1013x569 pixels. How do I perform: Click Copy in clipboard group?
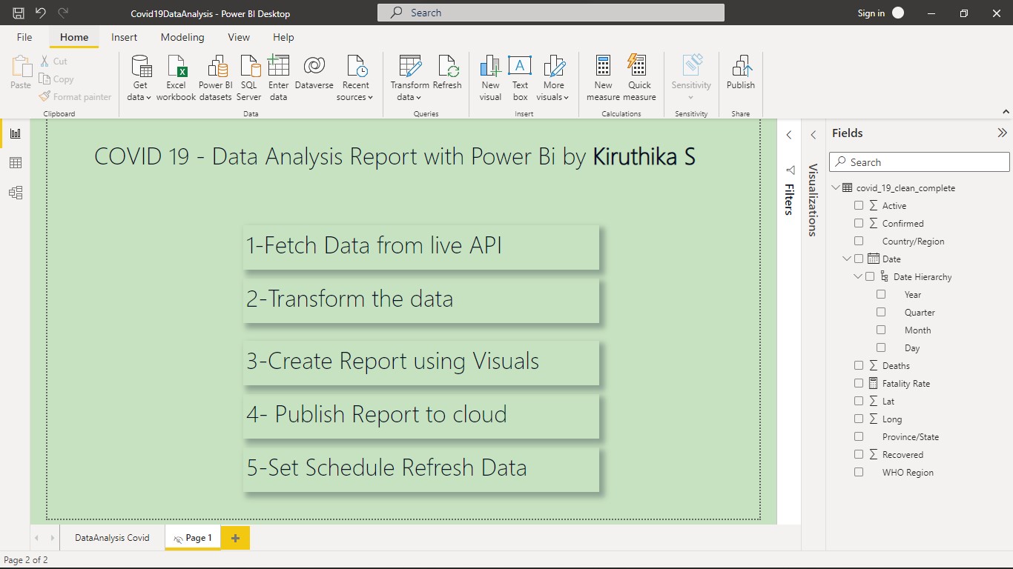(x=56, y=79)
